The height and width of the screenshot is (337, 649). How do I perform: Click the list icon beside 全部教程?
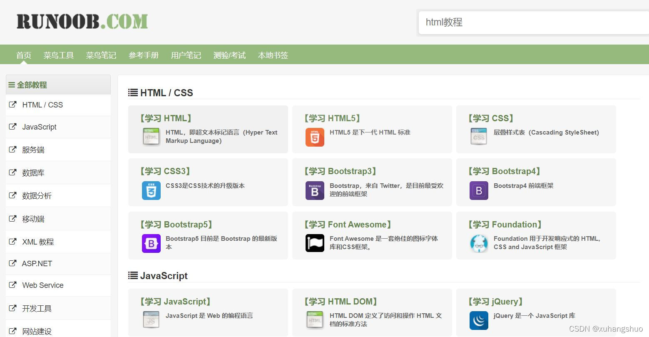[12, 85]
